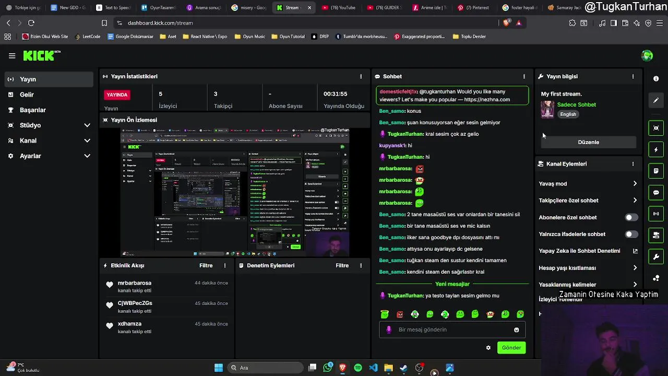Image resolution: width=668 pixels, height=376 pixels.
Task: Select Yayın in left navigation
Action: tap(49, 79)
